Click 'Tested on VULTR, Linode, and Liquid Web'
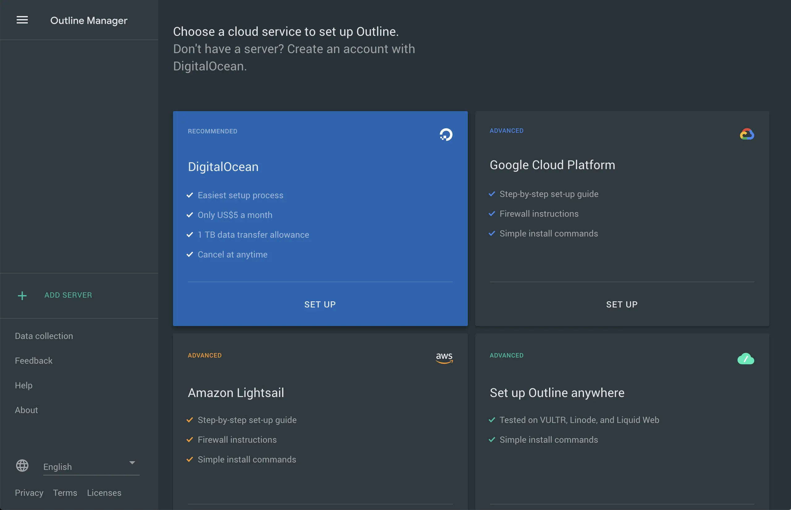This screenshot has height=510, width=791. 580,420
